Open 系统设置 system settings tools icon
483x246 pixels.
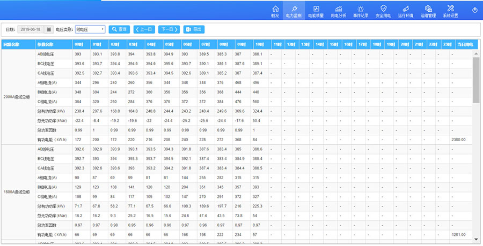point(450,11)
